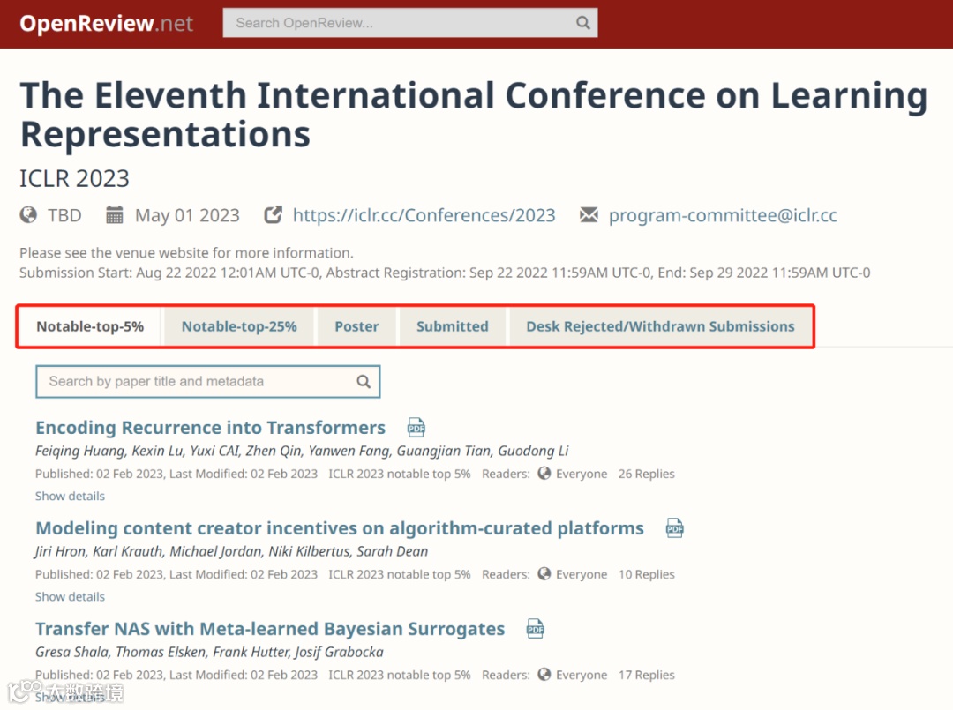Expand Show details under Modeling content creator paper
953x710 pixels.
70,597
